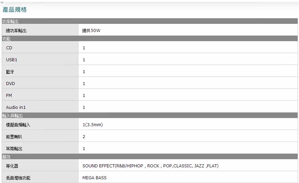Click the SOUND EFFECT equalizer value text
This screenshot has height=183, width=299.
150,166
